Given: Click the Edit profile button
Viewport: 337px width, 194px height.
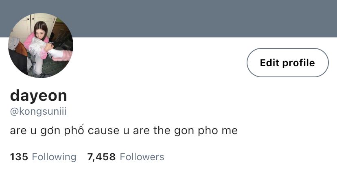Looking at the screenshot, I should coord(288,63).
